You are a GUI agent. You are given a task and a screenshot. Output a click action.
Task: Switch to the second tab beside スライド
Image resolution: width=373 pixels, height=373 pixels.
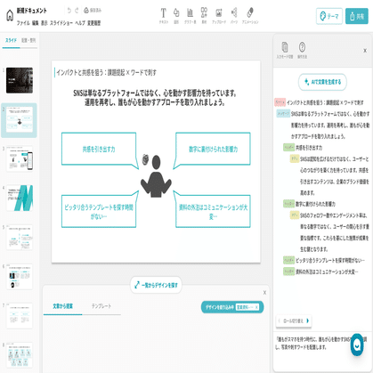click(28, 40)
